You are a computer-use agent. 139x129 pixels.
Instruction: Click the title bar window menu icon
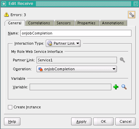coord(4,4)
